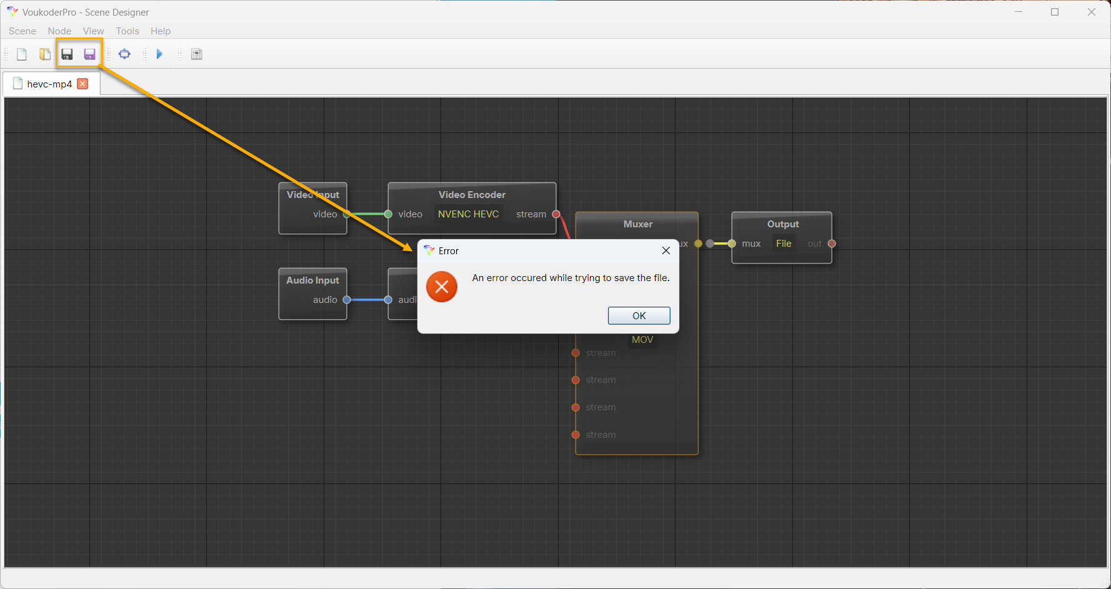Click the NVENC HEVC encoder selector
Viewport: 1111px width, 589px height.
click(x=468, y=214)
